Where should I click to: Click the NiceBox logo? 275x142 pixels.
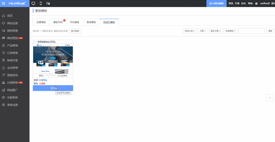(18, 3)
